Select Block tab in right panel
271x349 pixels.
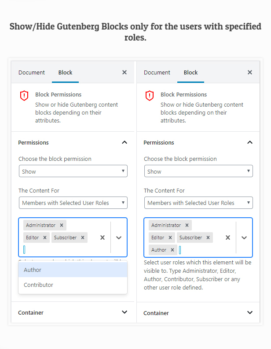coord(190,73)
